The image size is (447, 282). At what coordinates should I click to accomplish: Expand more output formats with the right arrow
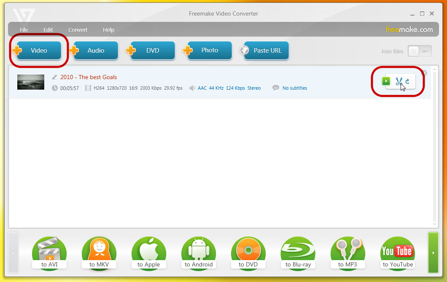click(434, 252)
